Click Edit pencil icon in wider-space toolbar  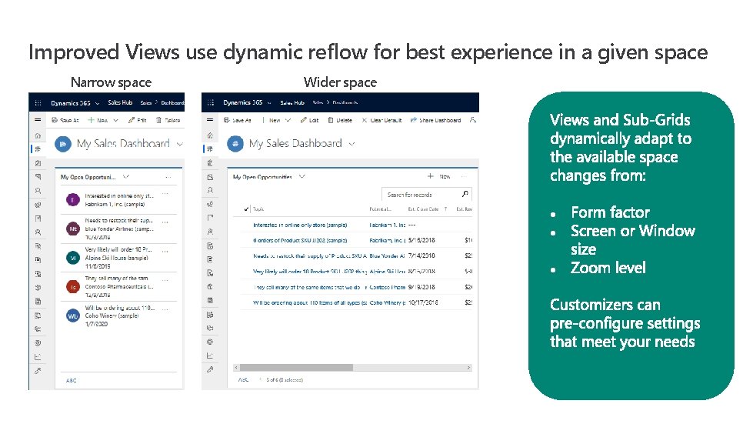coord(304,120)
